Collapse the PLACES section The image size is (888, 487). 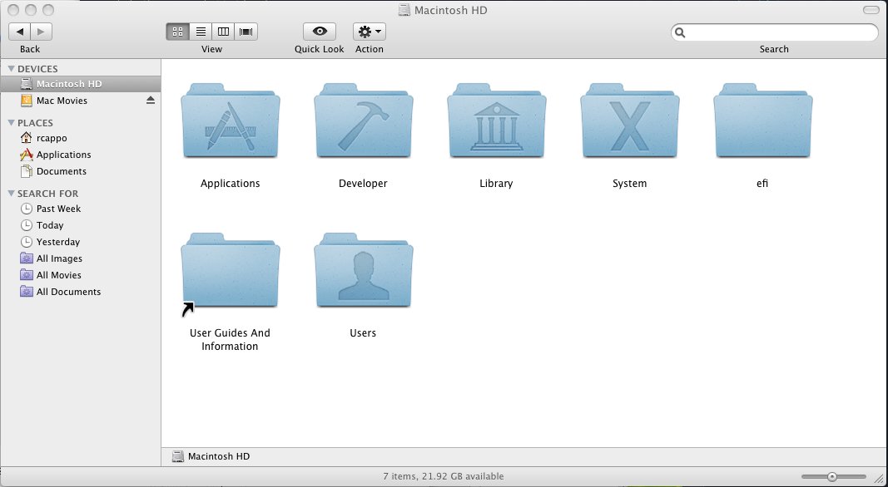click(12, 123)
